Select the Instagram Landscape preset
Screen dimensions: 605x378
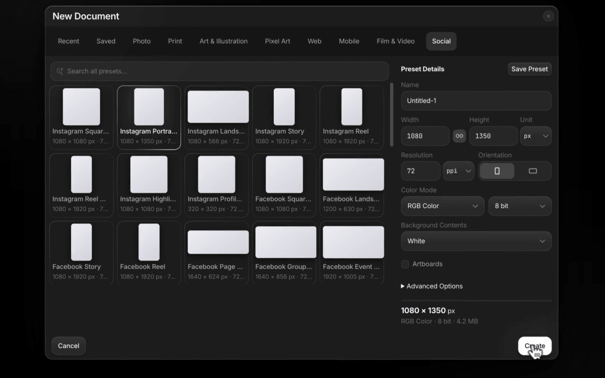coord(216,118)
